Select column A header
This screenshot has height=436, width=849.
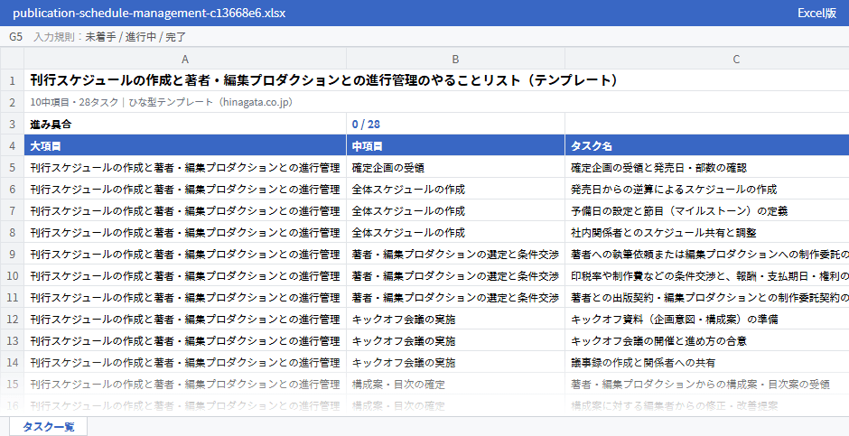coord(185,59)
